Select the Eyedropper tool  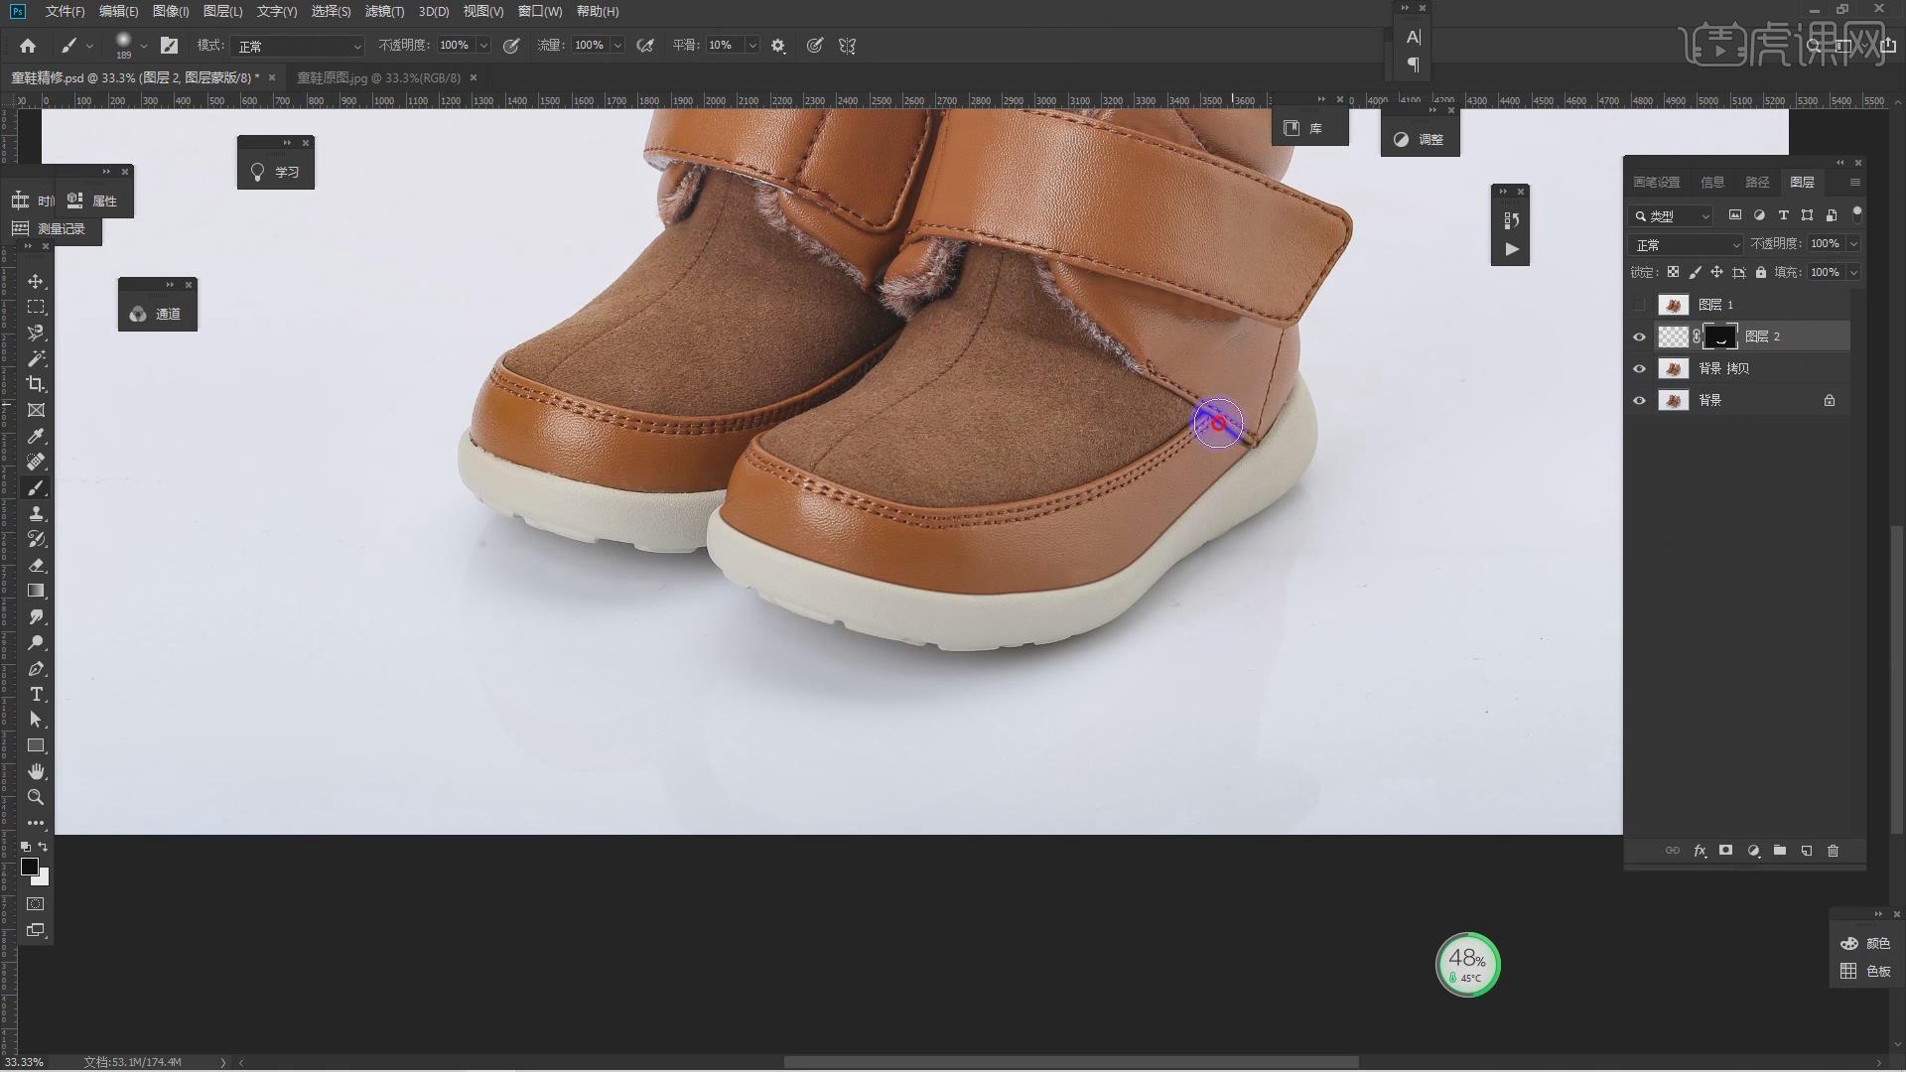pyautogui.click(x=36, y=436)
